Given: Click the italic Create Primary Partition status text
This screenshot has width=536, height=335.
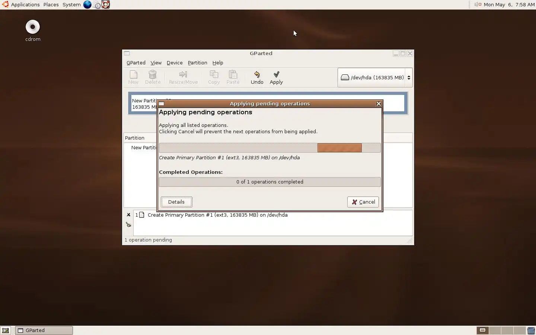Looking at the screenshot, I should click(229, 158).
